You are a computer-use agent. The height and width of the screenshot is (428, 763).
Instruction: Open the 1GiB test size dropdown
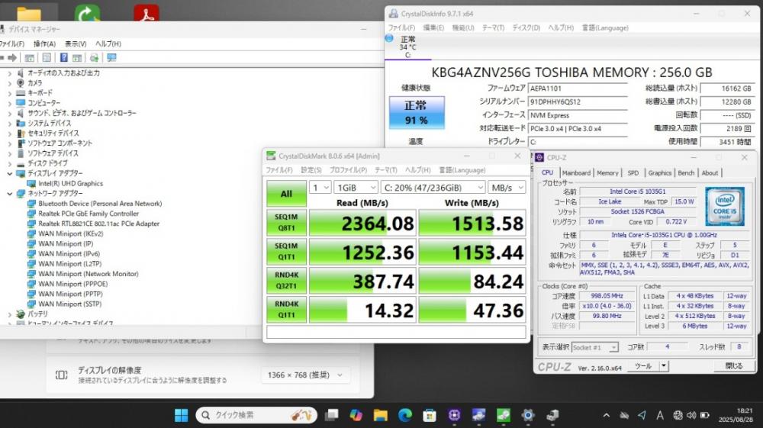tap(356, 188)
